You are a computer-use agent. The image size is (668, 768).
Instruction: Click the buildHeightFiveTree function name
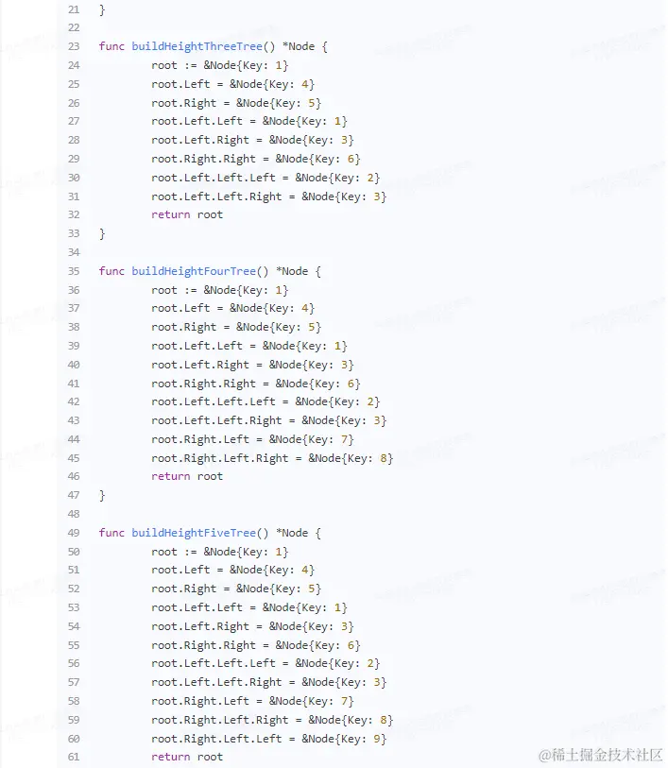click(x=194, y=533)
